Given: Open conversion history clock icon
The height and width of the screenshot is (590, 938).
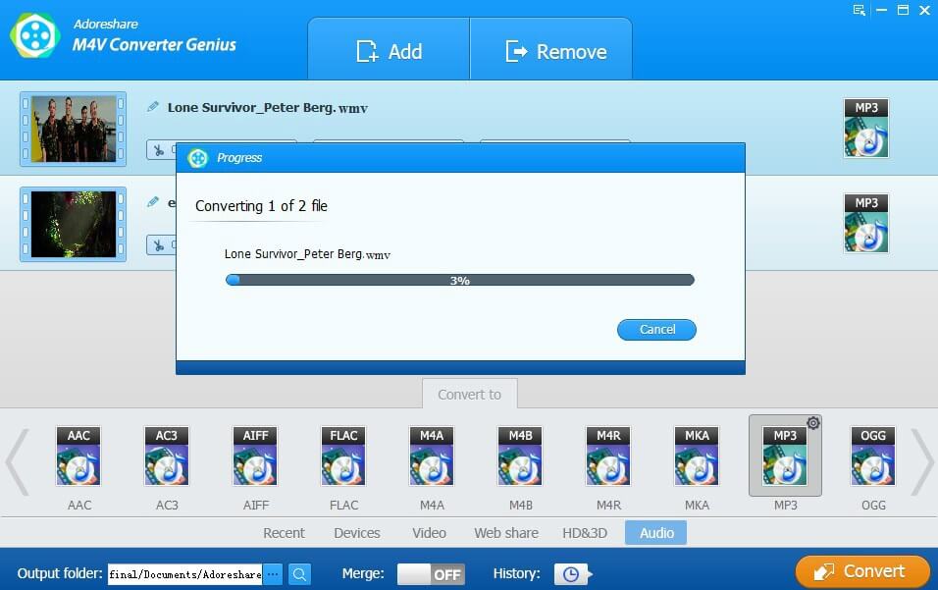Looking at the screenshot, I should pyautogui.click(x=572, y=574).
